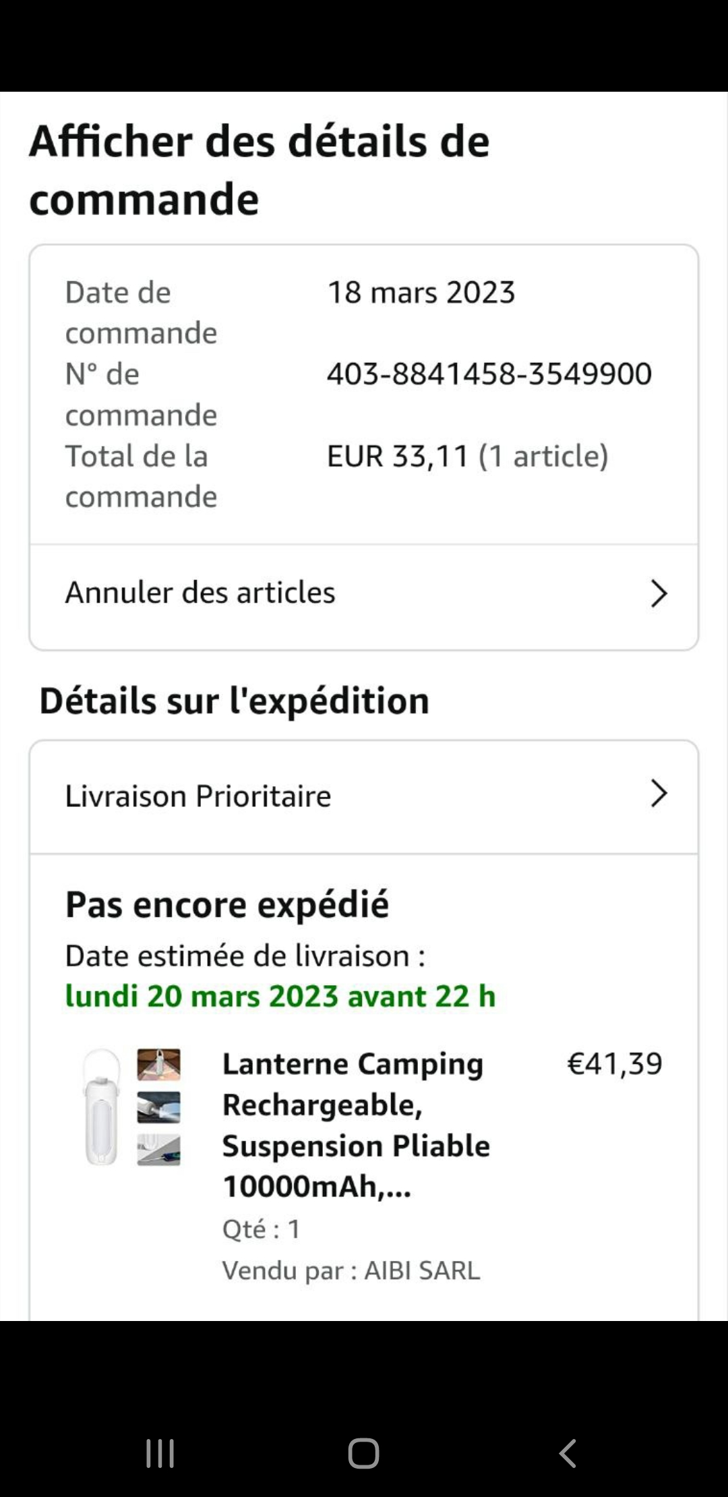Tap the Pas encore expédié status heading

coord(227,904)
